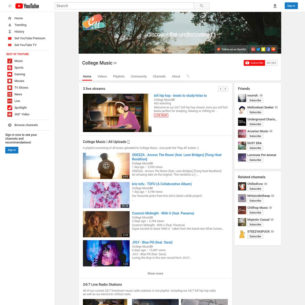This screenshot has height=305, width=305.
Task: Open the News category icon
Action: [x=10, y=94]
